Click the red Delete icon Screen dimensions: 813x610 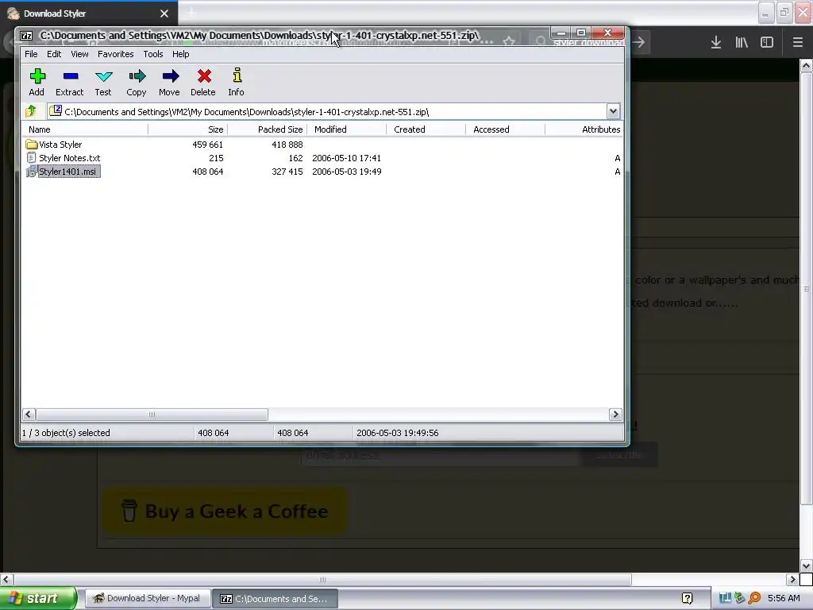click(204, 76)
